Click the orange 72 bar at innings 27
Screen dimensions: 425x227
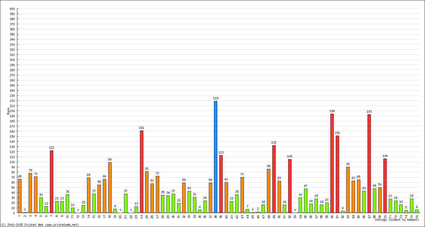pos(158,194)
